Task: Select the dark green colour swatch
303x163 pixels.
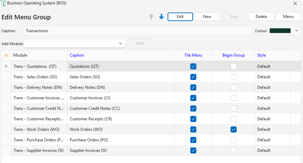Action: (x=280, y=31)
